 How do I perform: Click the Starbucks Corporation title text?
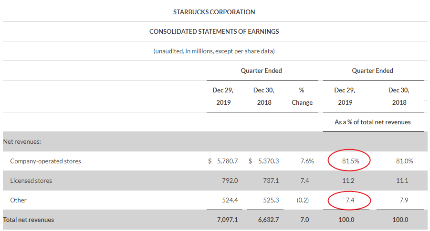click(214, 12)
